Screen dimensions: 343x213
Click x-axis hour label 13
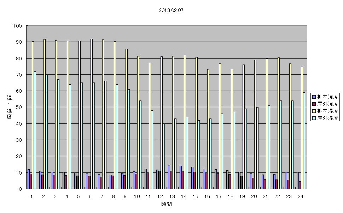tap(172, 196)
